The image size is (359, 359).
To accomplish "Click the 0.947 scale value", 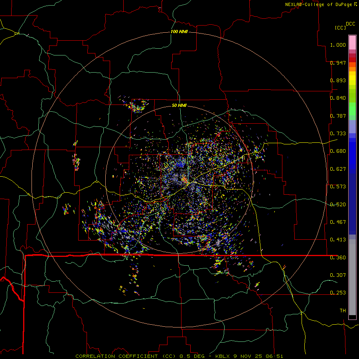I will tap(338, 63).
